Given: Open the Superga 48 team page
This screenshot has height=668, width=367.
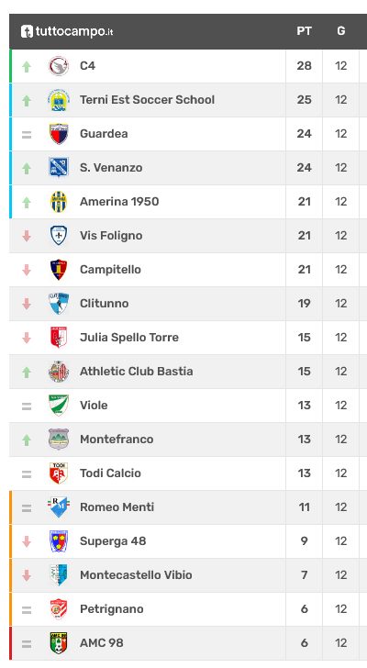Looking at the screenshot, I should point(113,541).
